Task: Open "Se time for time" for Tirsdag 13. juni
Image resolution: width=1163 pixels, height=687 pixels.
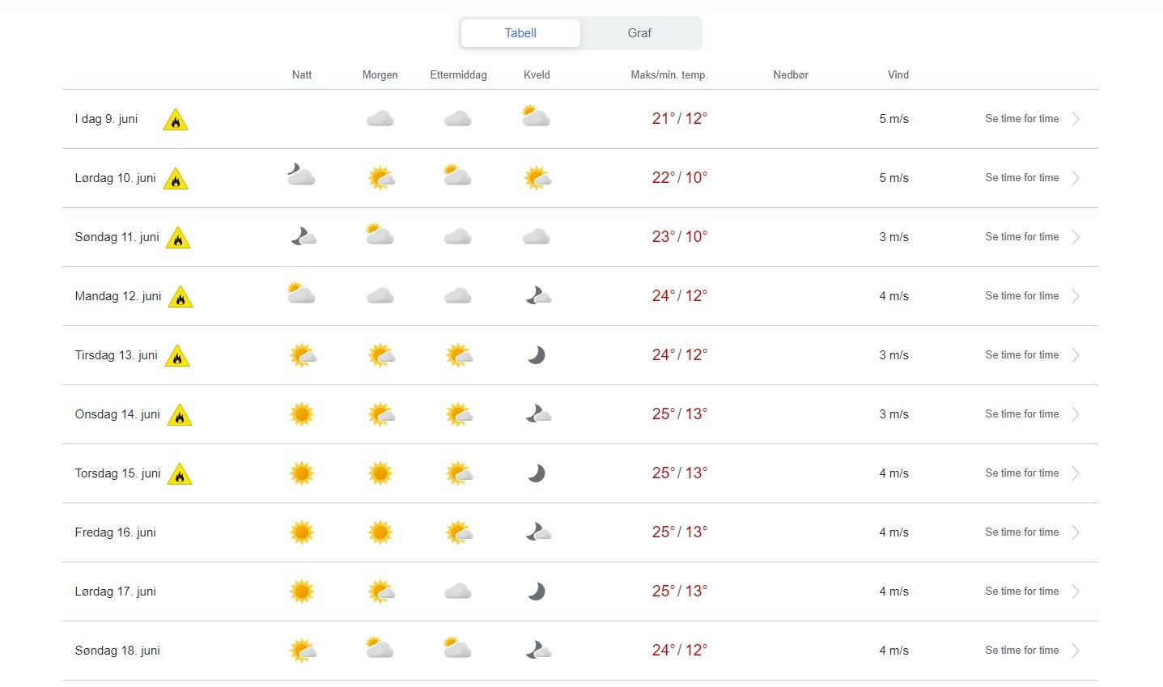Action: pos(1021,355)
